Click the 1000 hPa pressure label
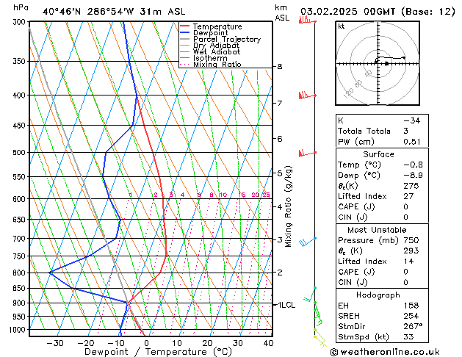 point(19,330)
